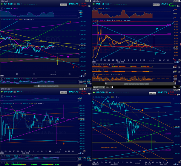Open color palette icon in 60m B chart header
This screenshot has height=166, width=181.
(178, 94)
